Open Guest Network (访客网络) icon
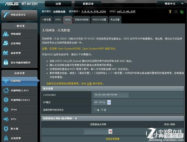The height and width of the screenshot is (142, 187). 6,43
